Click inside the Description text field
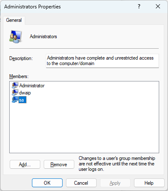168x191 pixels. (102, 61)
